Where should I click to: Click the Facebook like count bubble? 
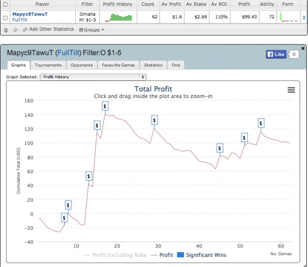point(293,55)
